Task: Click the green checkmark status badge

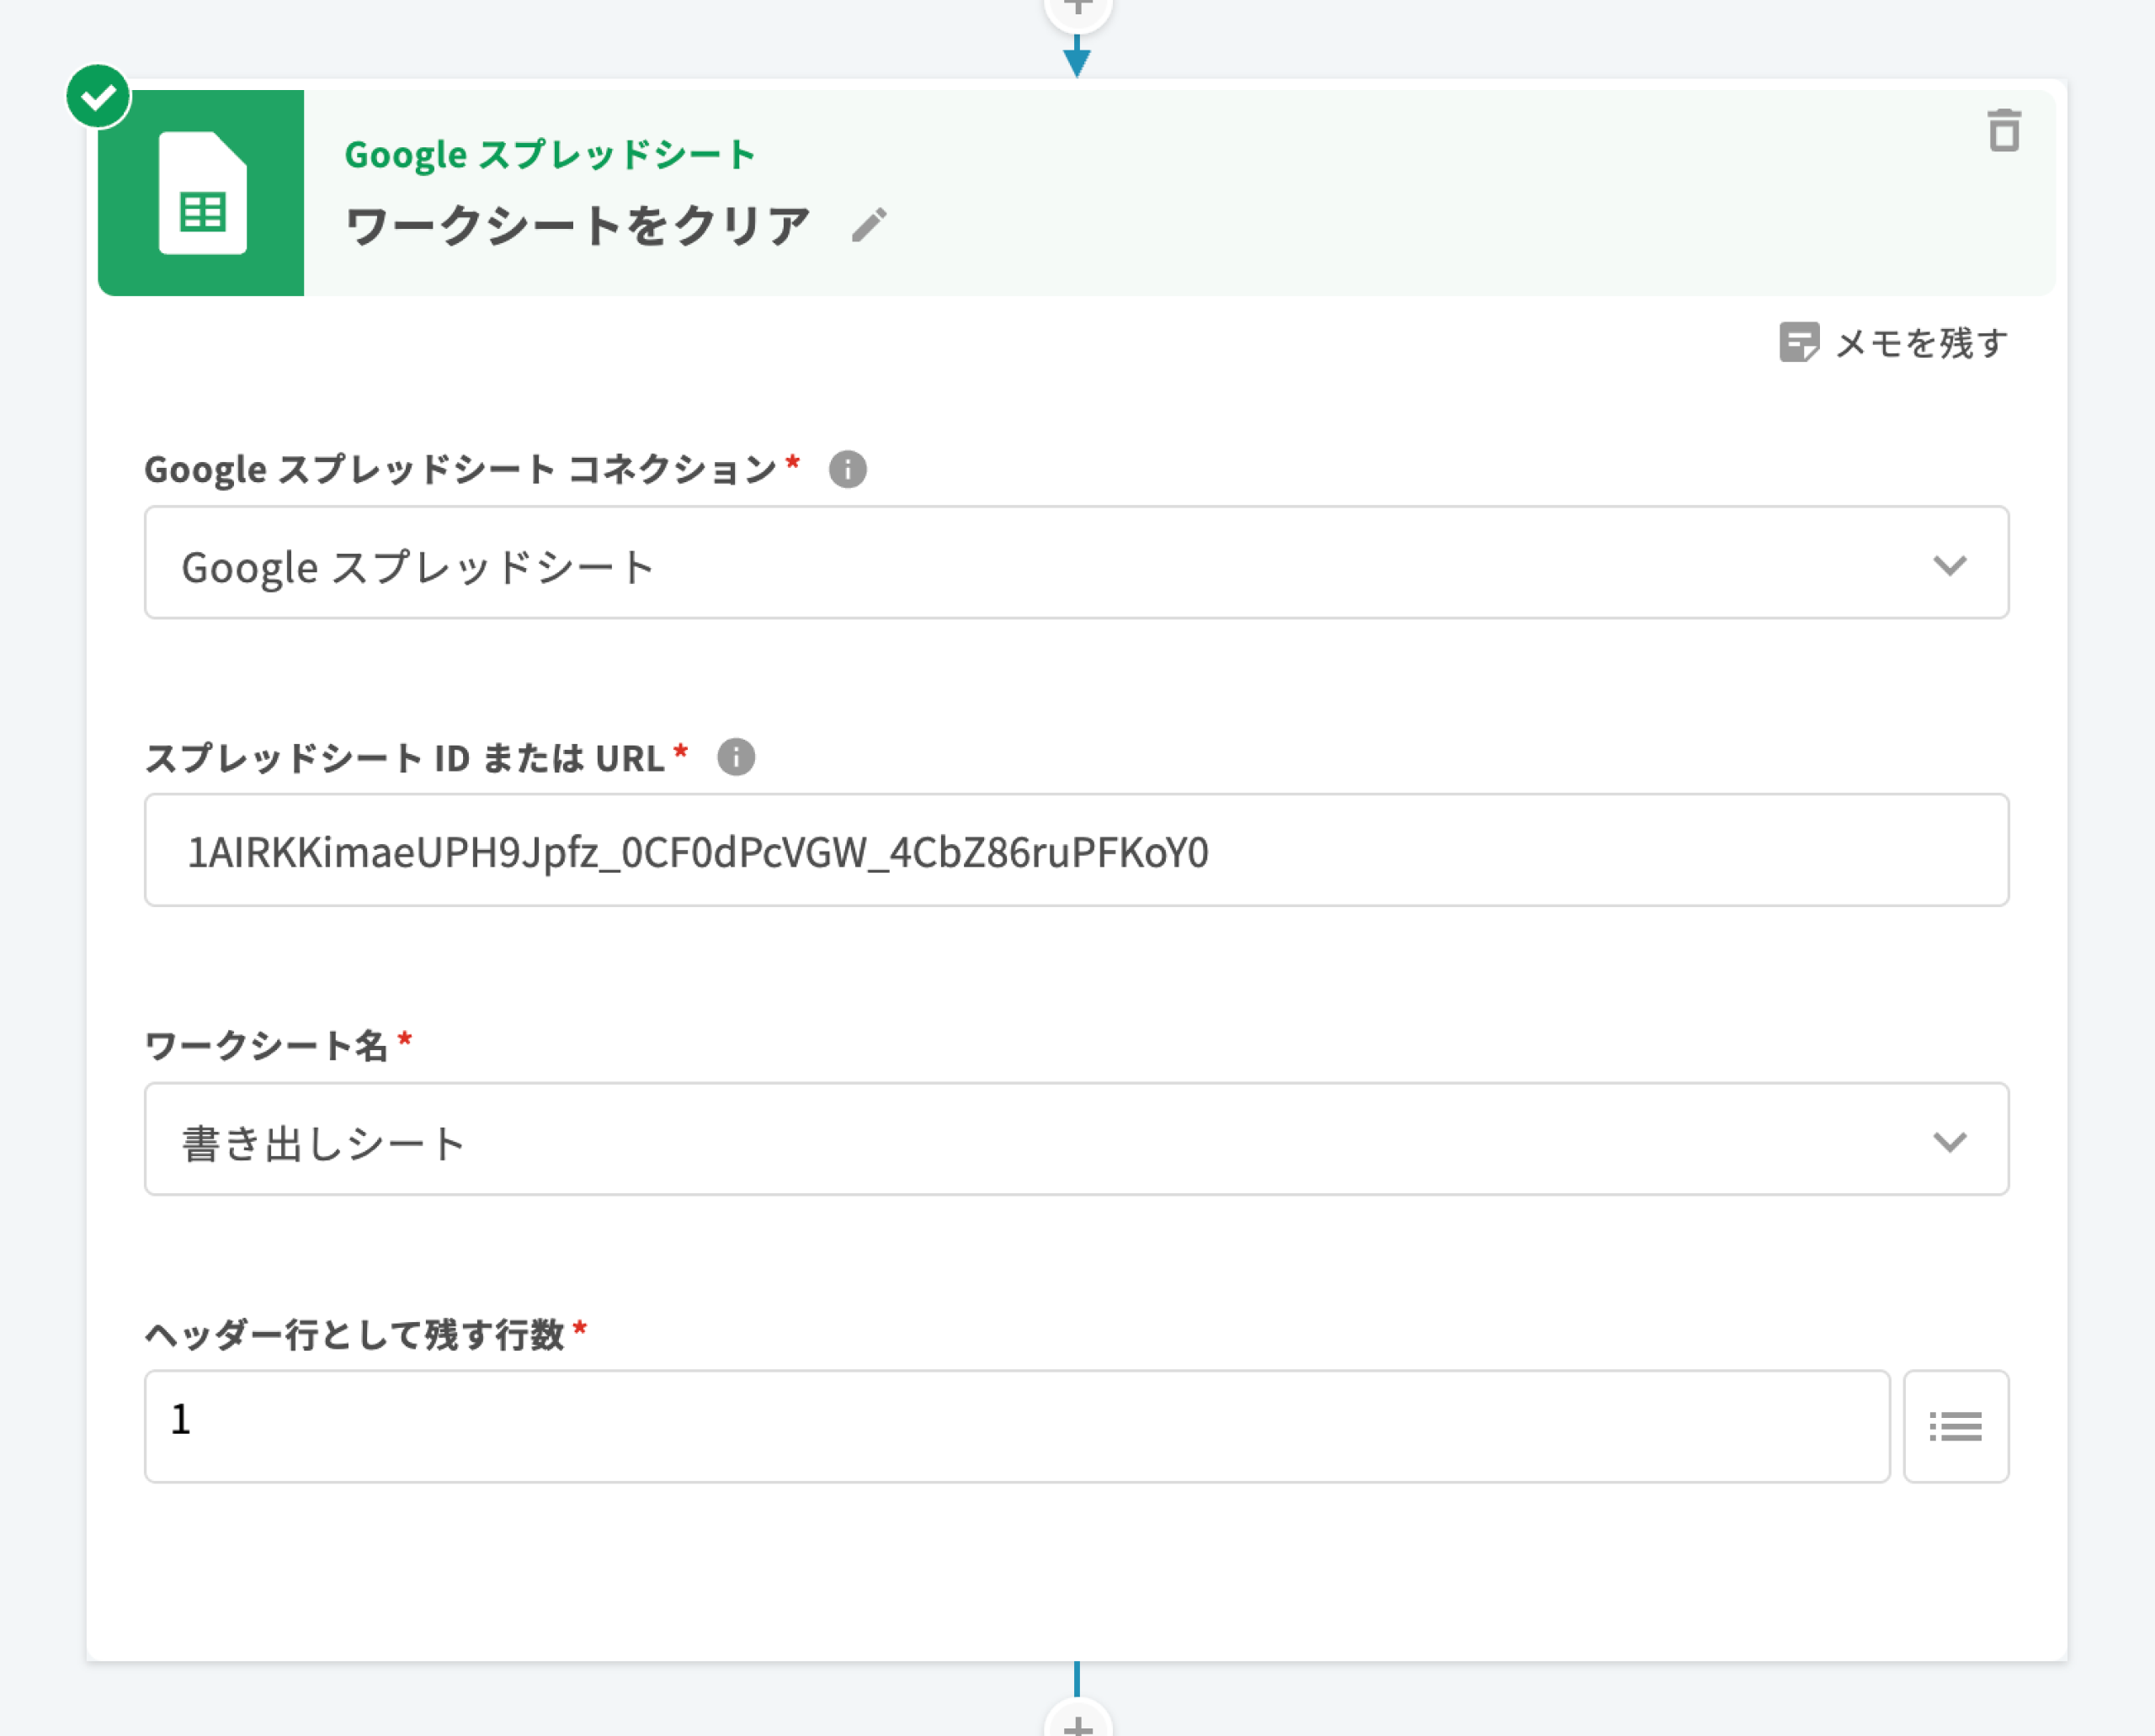Action: click(x=98, y=97)
